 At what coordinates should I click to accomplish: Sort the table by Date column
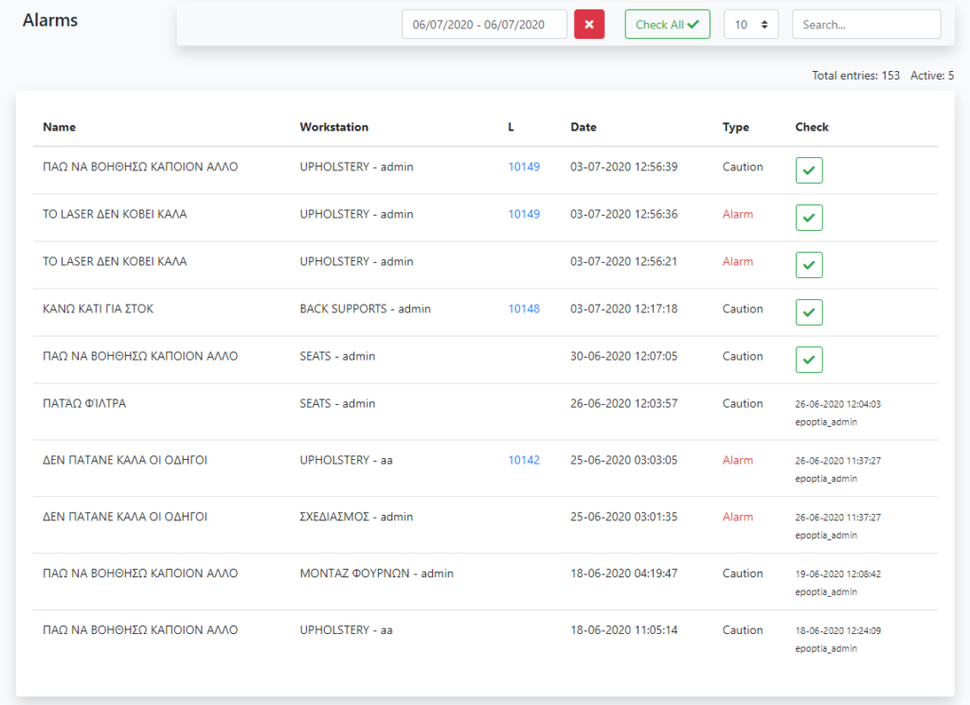click(584, 127)
